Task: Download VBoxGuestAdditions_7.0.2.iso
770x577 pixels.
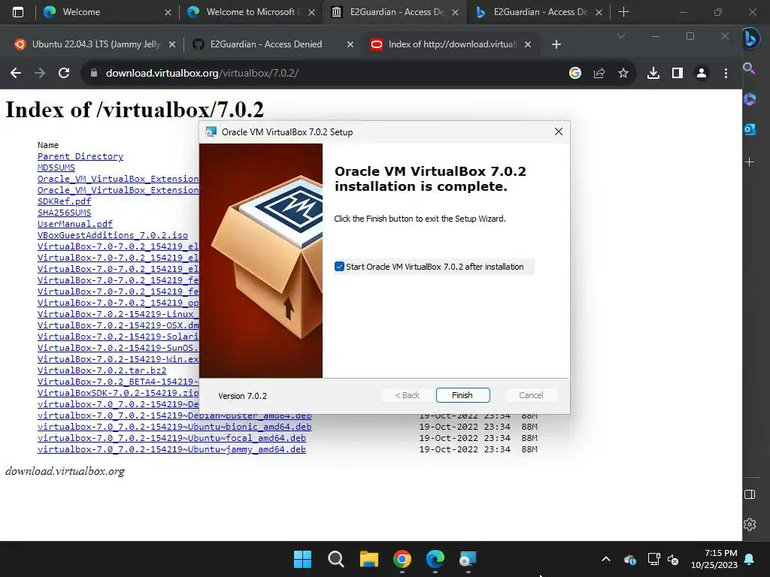Action: 113,235
